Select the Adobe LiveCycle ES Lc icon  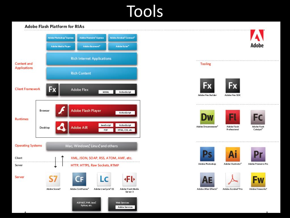click(104, 179)
